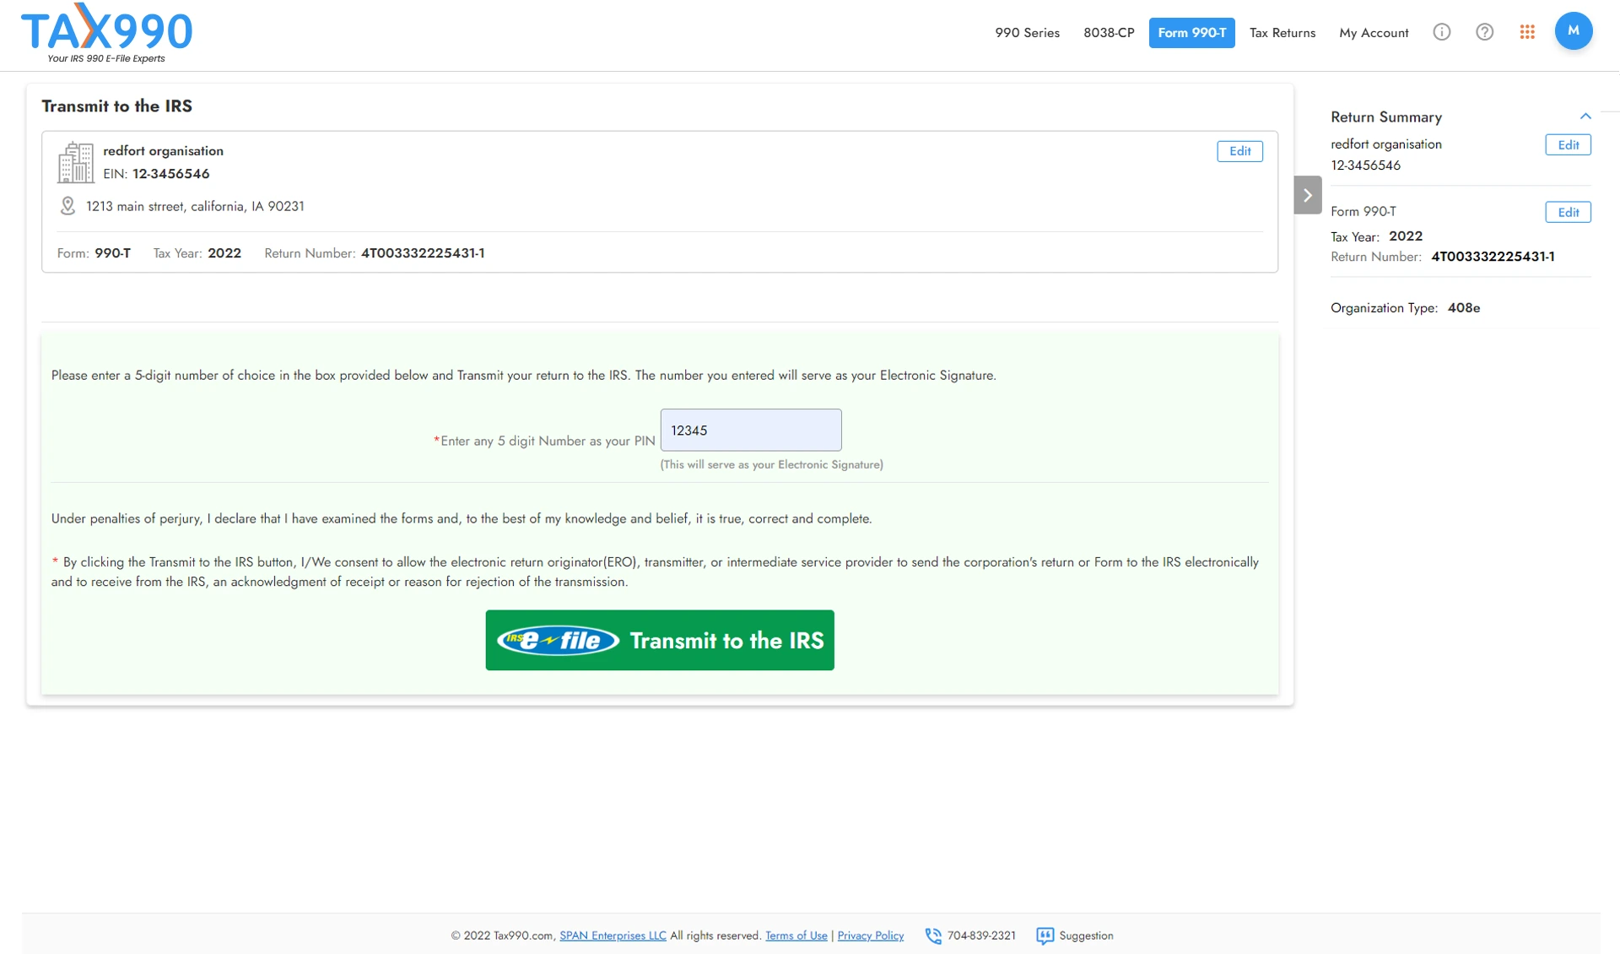
Task: Click the Edit button for redfort organisation
Action: pyautogui.click(x=1240, y=149)
